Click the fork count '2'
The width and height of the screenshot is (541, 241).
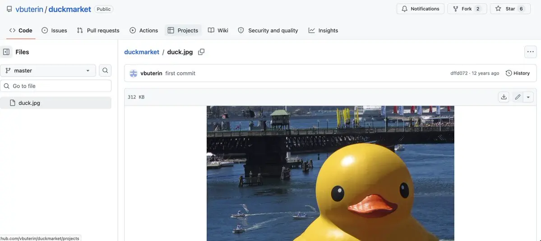click(478, 9)
